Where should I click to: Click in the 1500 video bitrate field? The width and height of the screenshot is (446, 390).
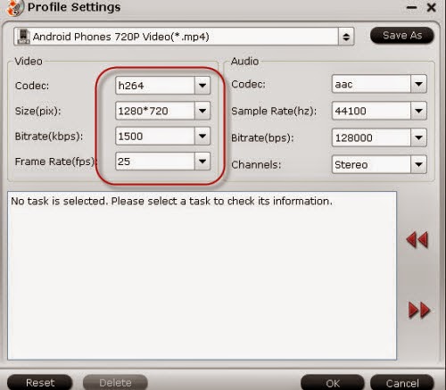tap(155, 137)
